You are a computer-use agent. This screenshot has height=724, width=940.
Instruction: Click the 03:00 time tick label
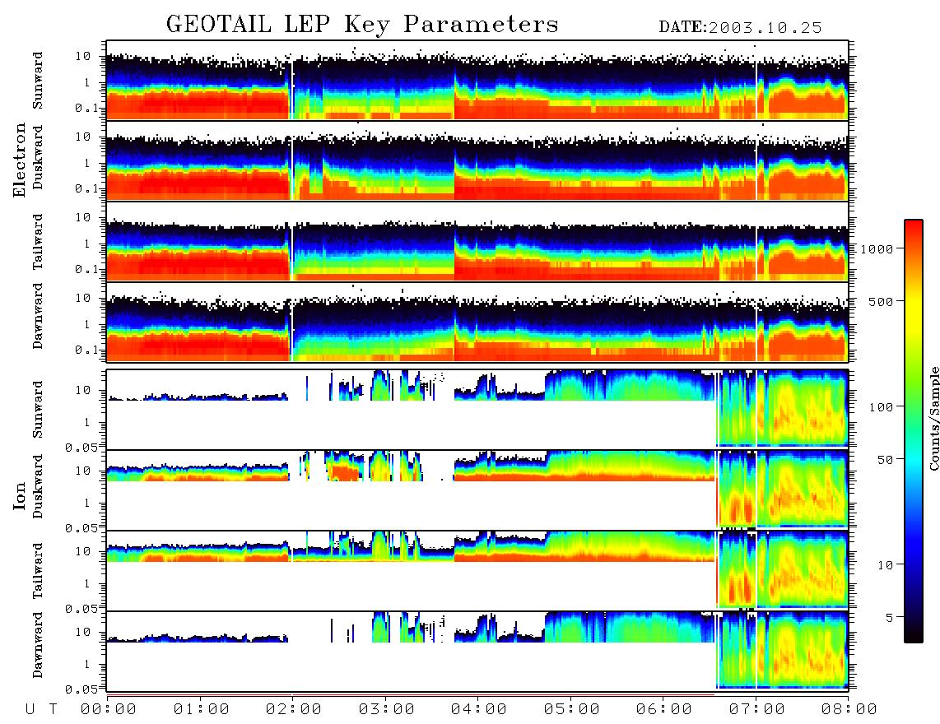[x=386, y=709]
